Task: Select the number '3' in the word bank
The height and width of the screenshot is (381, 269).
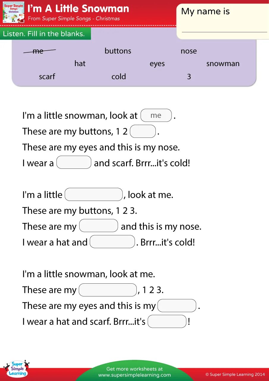Action: (x=189, y=76)
